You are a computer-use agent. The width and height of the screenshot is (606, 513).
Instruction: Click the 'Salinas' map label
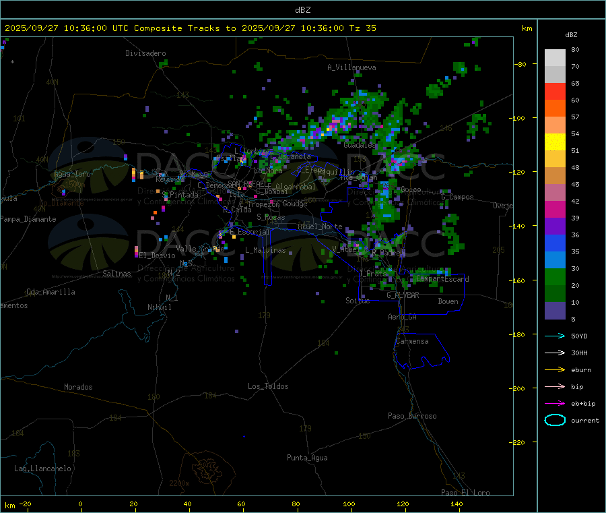pyautogui.click(x=116, y=274)
